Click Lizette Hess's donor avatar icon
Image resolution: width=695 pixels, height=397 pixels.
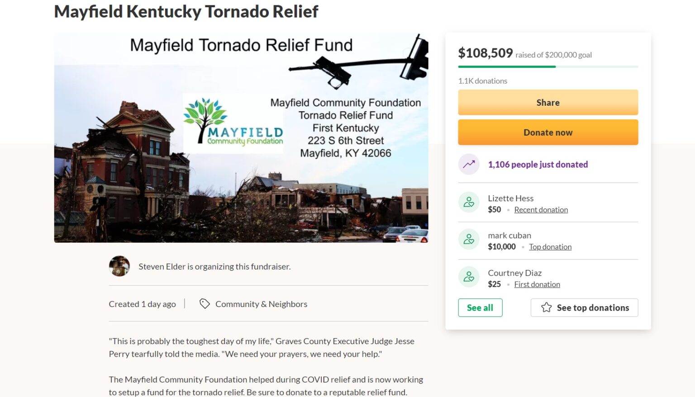click(469, 202)
